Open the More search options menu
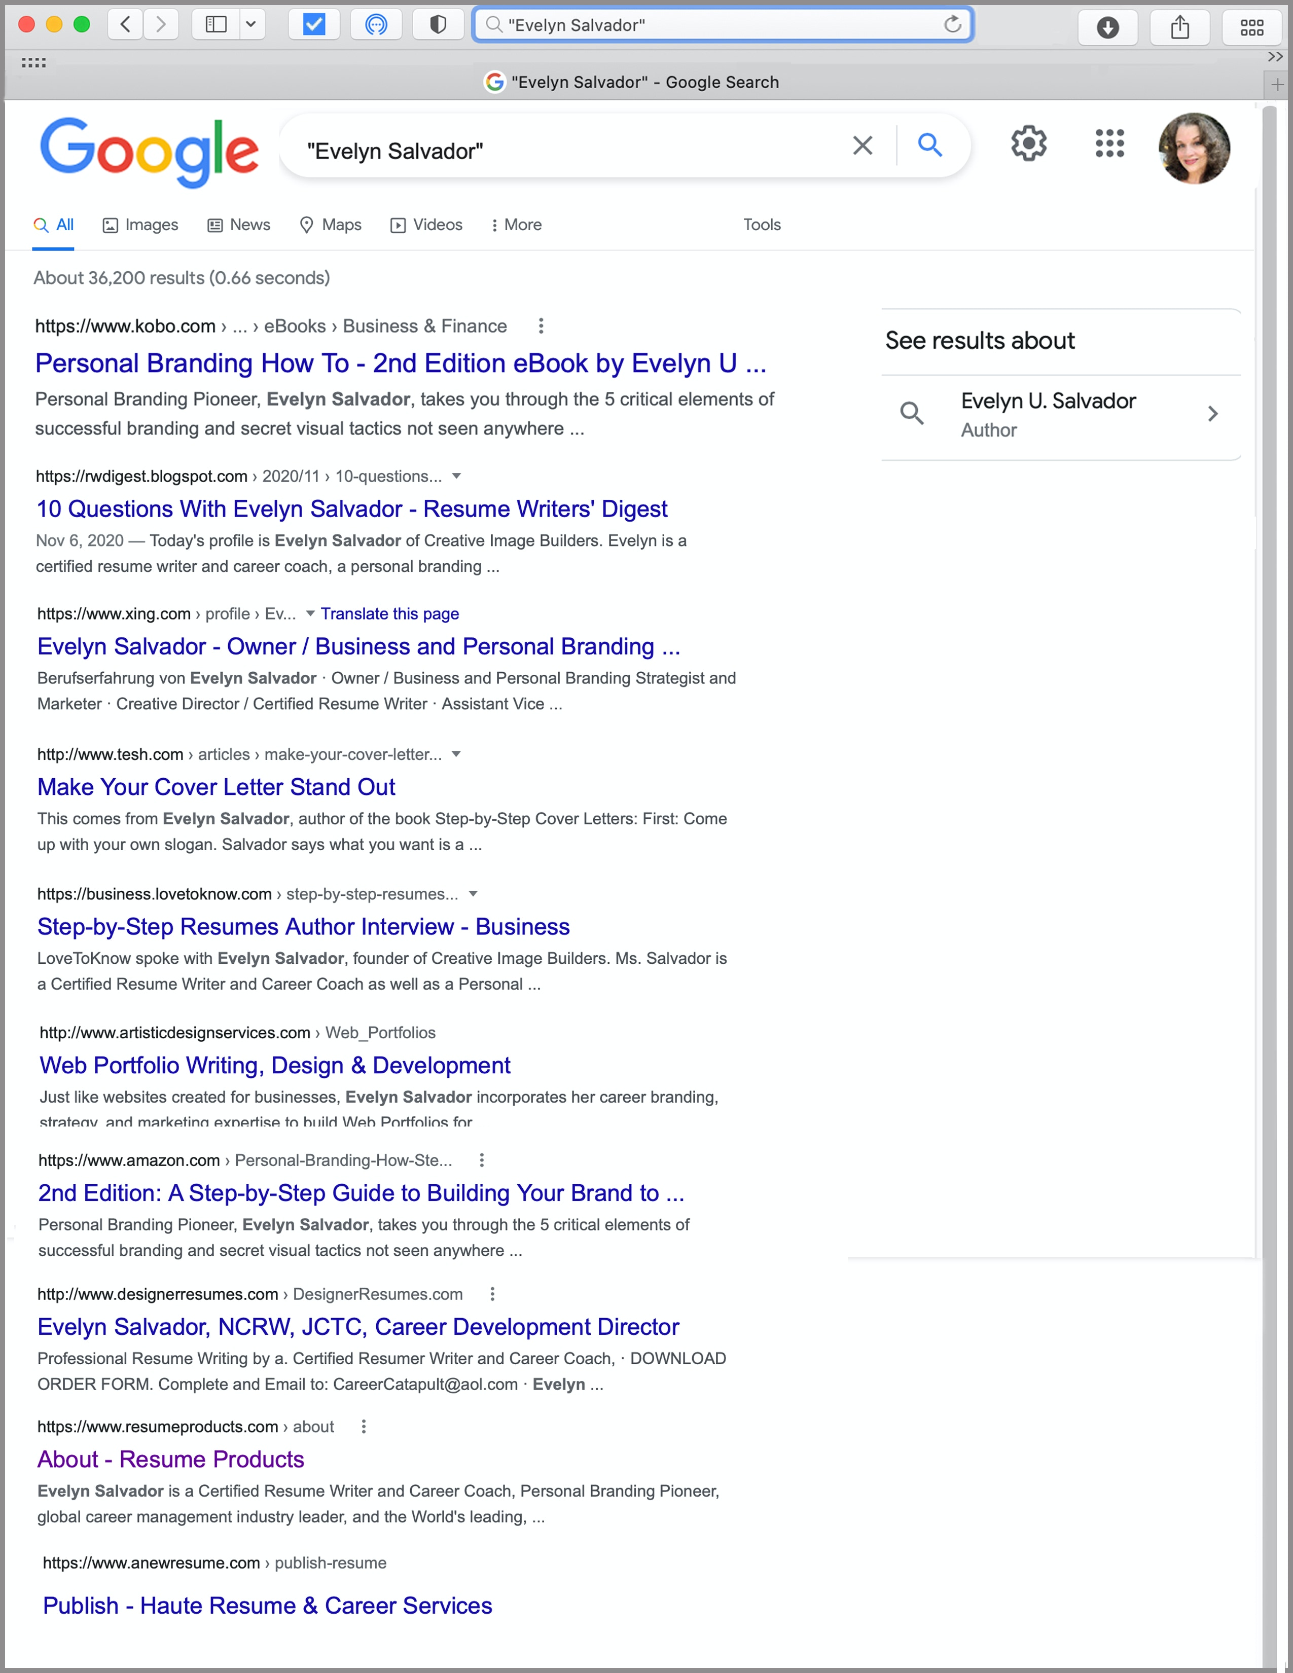Image resolution: width=1293 pixels, height=1673 pixels. coord(516,225)
